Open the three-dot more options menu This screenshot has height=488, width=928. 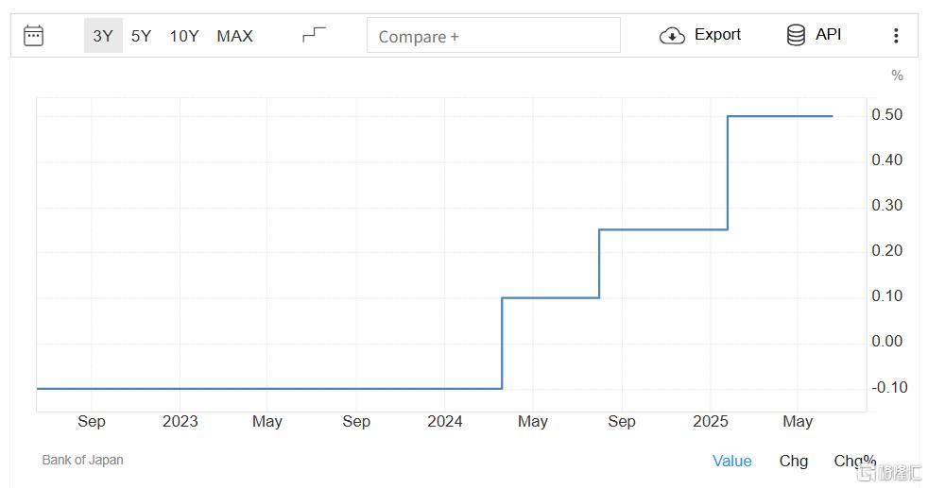[x=896, y=36]
